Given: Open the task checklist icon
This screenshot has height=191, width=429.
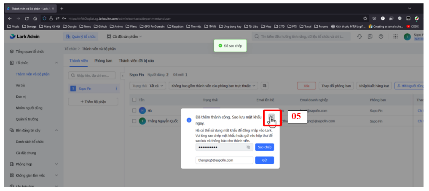Looking at the screenshot, I should click(x=370, y=37).
